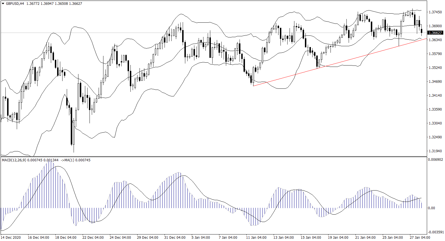This screenshot has width=445, height=241.
Task: Click the 0.006902 MACD scale value
Action: click(x=435, y=160)
